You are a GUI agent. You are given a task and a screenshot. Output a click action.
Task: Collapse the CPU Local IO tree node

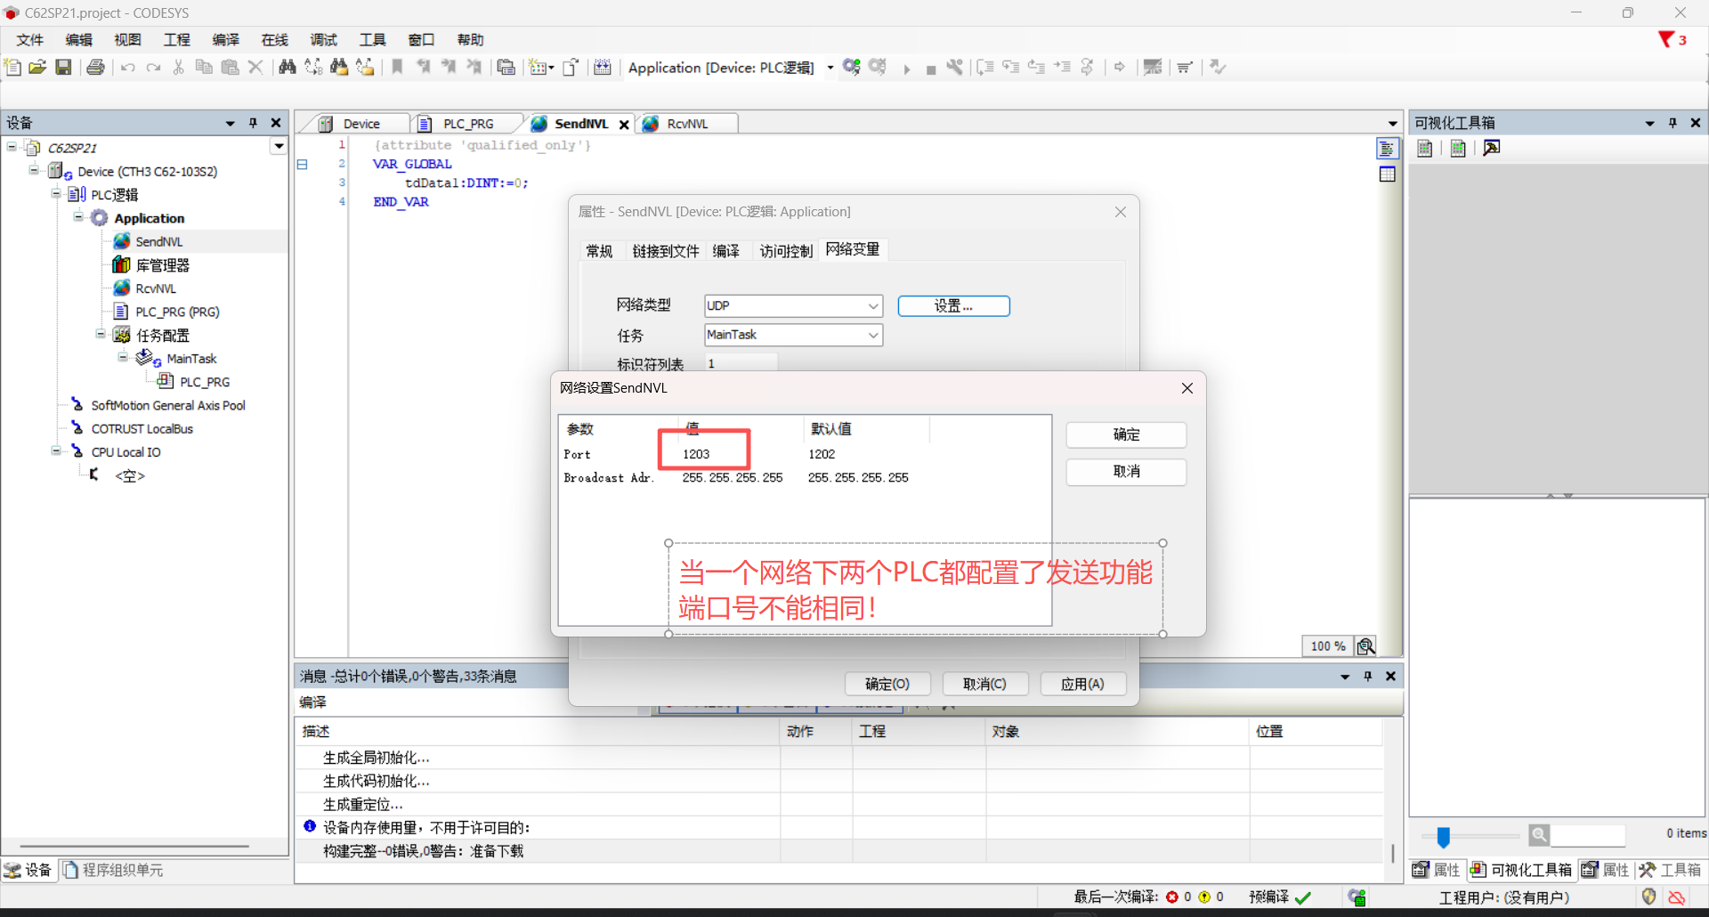(x=56, y=451)
